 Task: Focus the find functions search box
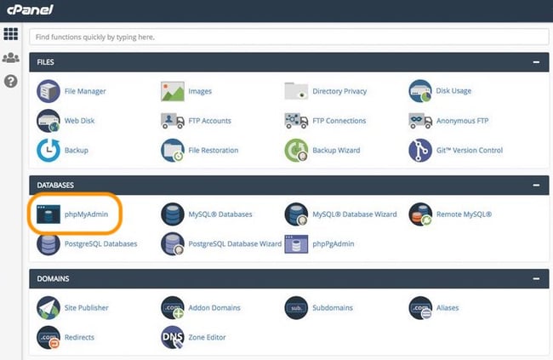click(289, 37)
